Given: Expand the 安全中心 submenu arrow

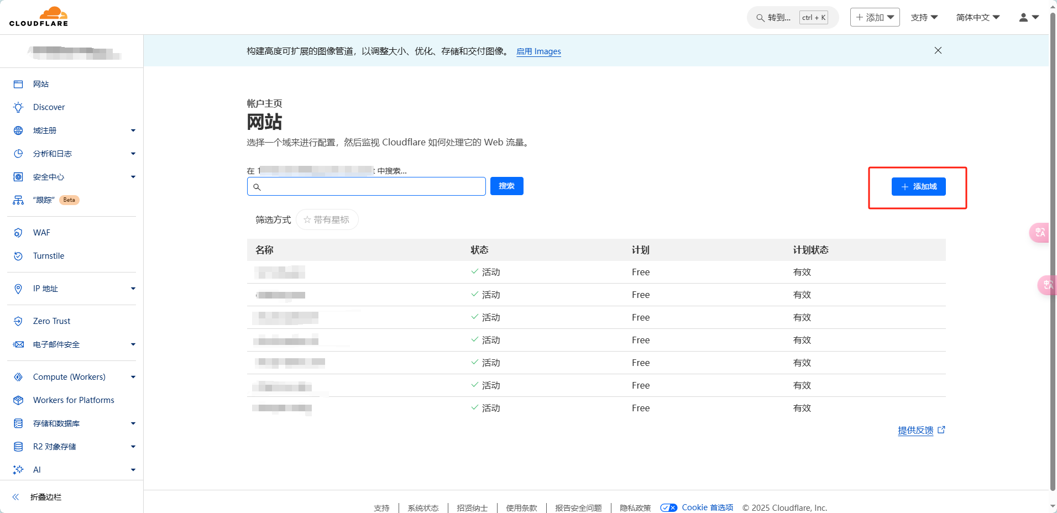Looking at the screenshot, I should tap(133, 177).
